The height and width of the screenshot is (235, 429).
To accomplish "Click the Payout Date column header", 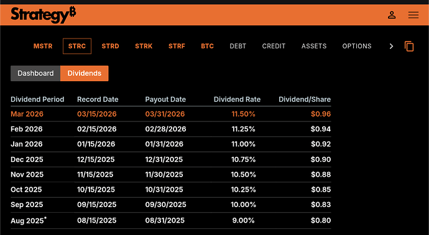I will [x=165, y=99].
